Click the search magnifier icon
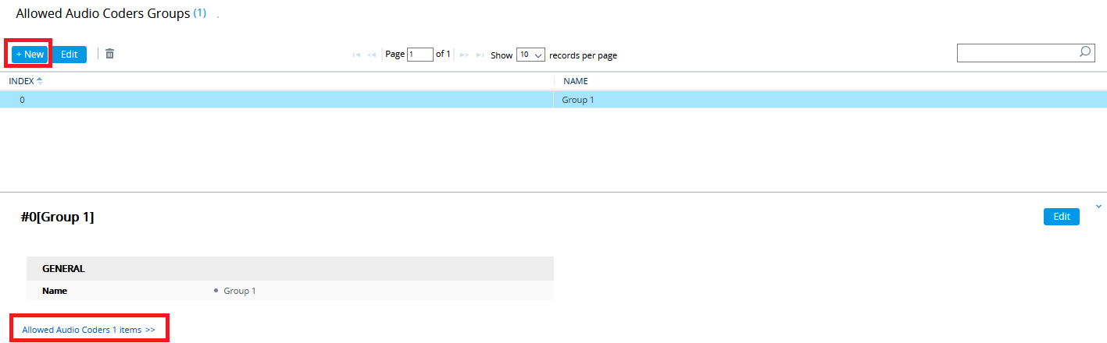 point(1084,52)
